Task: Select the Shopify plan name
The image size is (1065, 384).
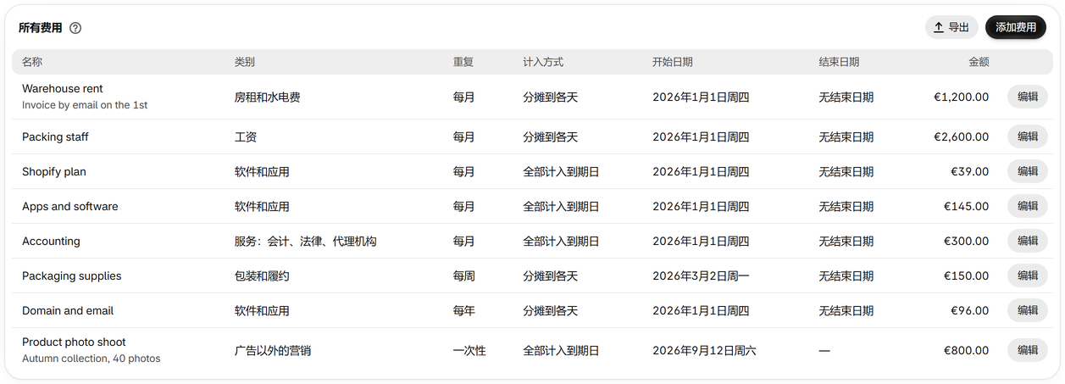Action: (x=54, y=171)
